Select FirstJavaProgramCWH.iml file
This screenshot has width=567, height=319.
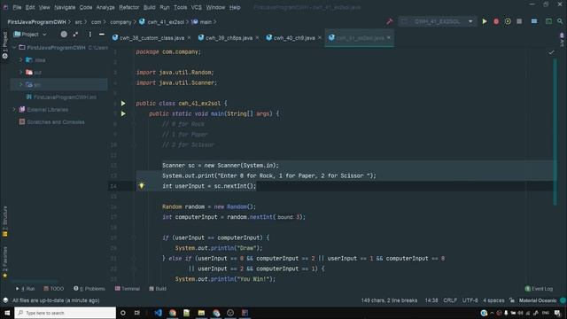click(65, 97)
